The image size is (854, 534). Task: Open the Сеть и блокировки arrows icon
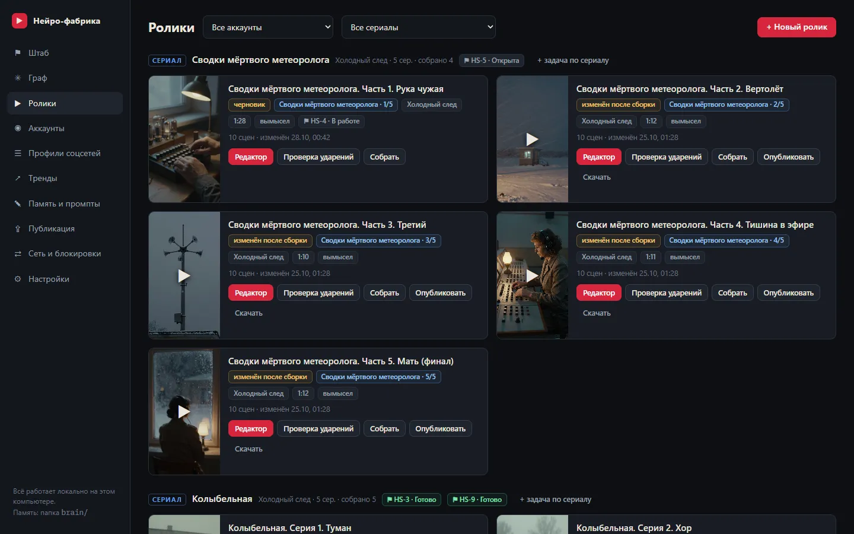[x=18, y=253]
